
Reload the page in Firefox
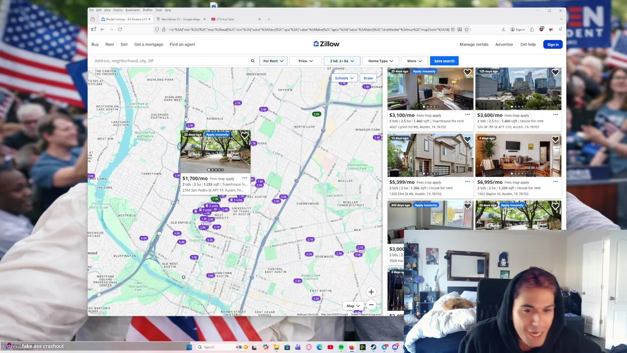tap(120, 29)
